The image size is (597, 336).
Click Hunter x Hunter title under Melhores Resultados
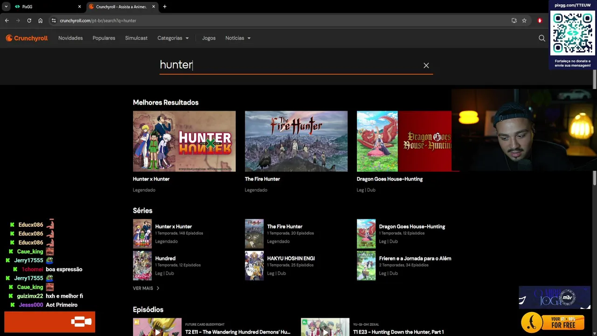pyautogui.click(x=151, y=179)
